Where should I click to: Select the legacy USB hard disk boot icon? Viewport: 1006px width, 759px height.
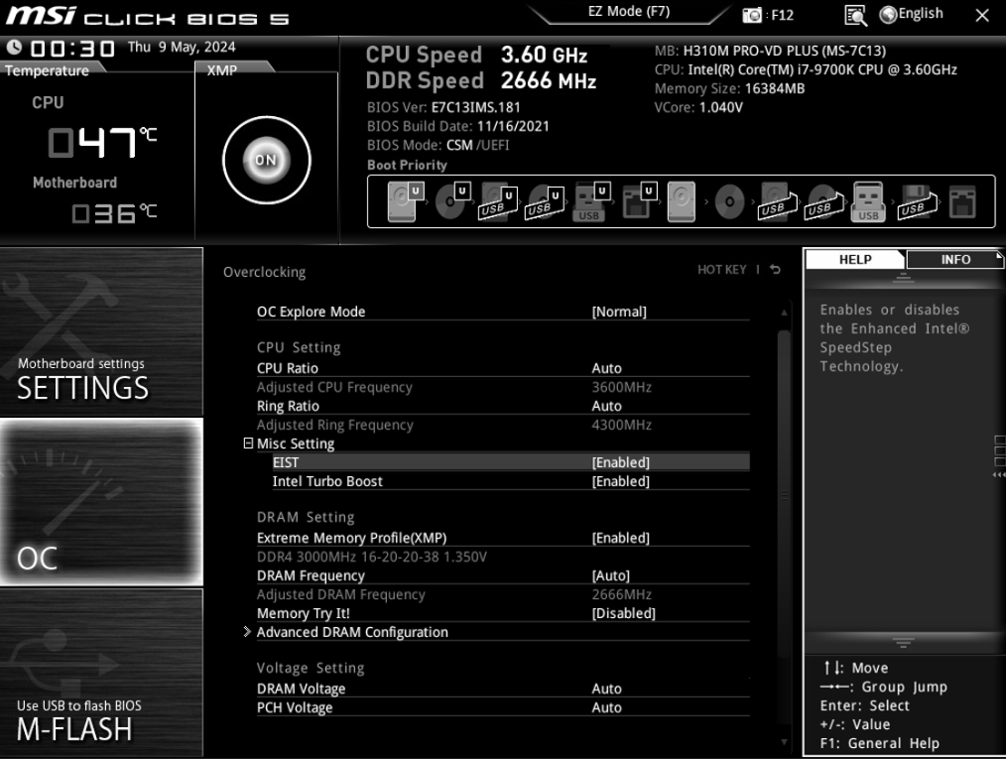point(778,202)
